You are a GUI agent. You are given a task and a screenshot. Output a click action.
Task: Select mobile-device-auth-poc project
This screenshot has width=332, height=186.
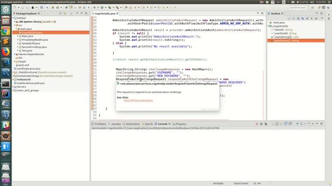point(30,83)
